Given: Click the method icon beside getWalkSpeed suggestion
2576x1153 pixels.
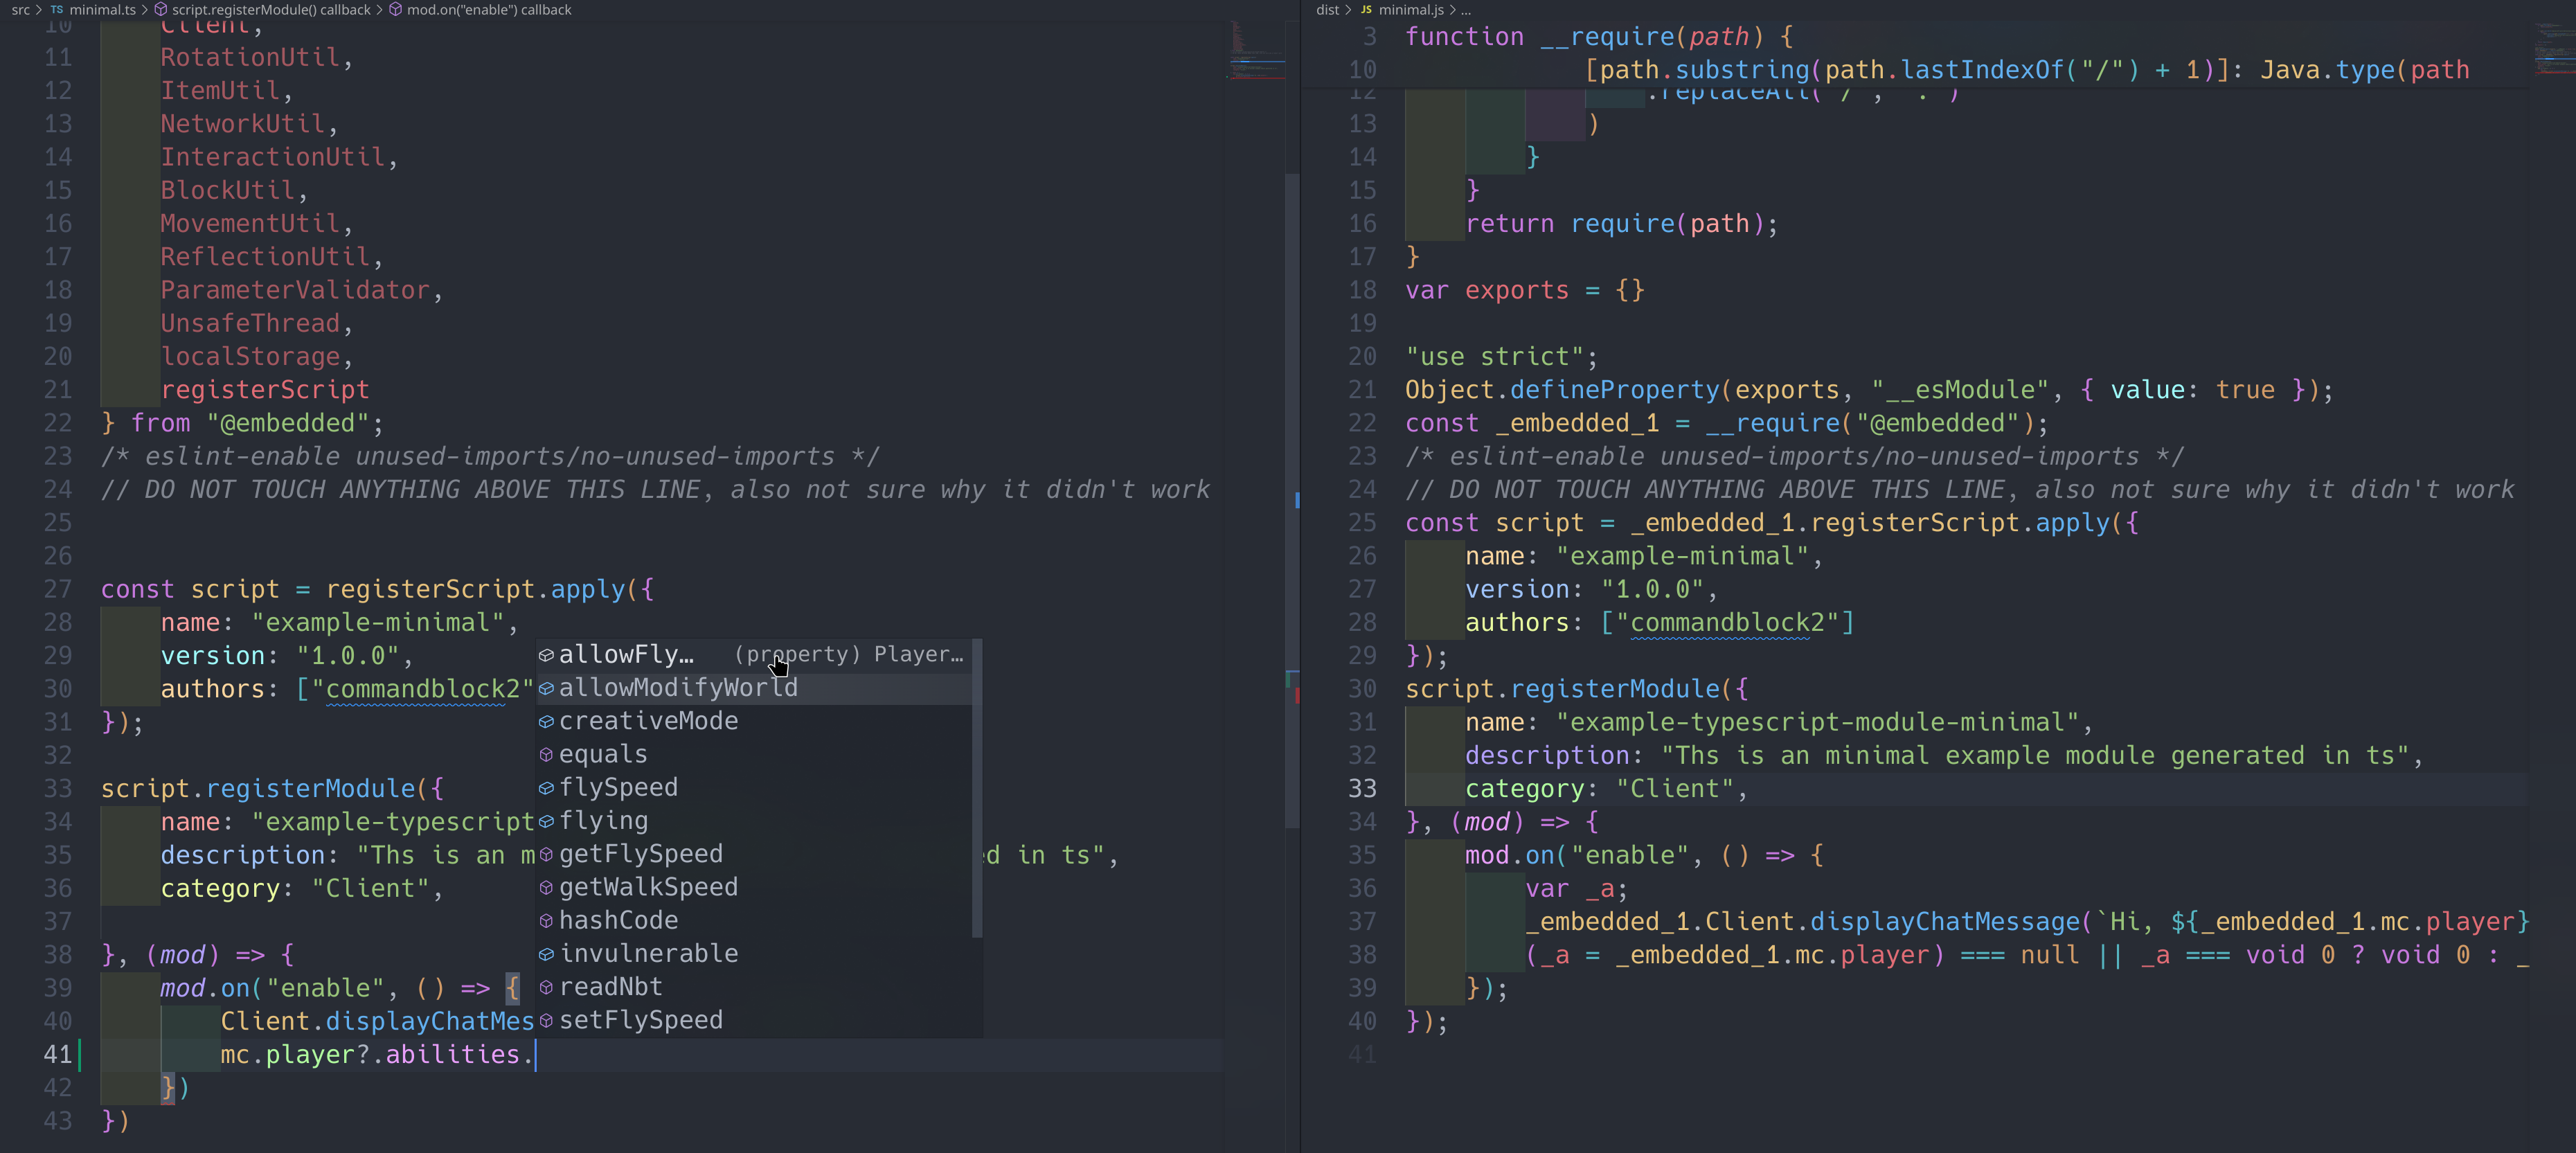Looking at the screenshot, I should coord(546,887).
